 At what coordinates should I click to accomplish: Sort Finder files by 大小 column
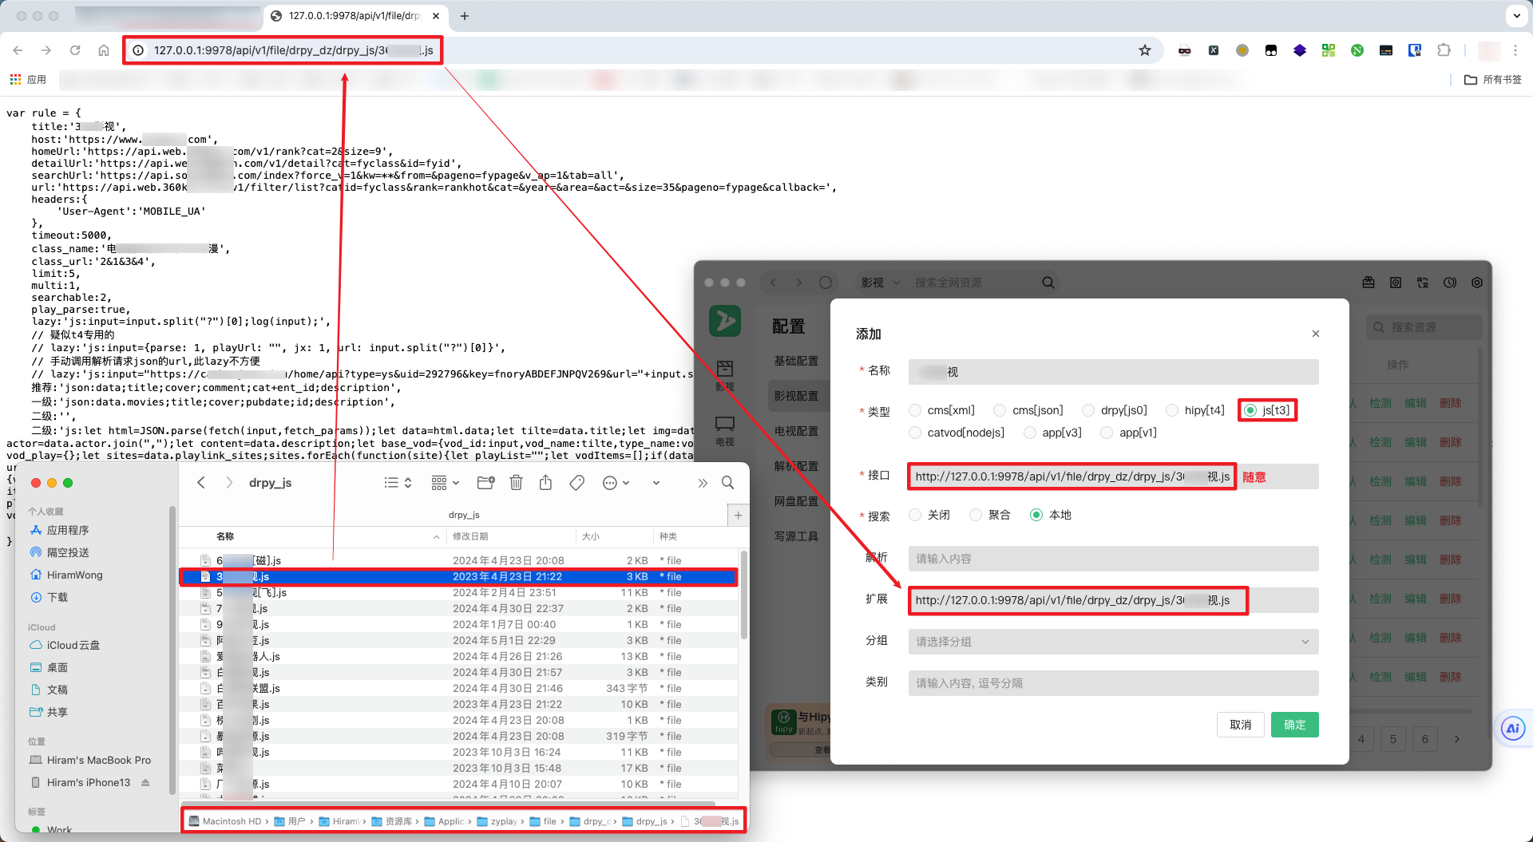coord(591,536)
